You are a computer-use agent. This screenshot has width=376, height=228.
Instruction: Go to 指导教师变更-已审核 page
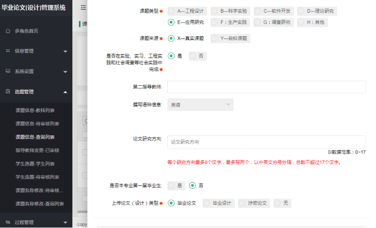[38, 150]
